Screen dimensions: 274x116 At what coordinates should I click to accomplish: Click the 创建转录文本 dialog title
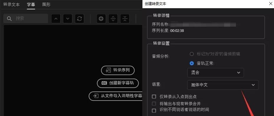click(x=155, y=4)
